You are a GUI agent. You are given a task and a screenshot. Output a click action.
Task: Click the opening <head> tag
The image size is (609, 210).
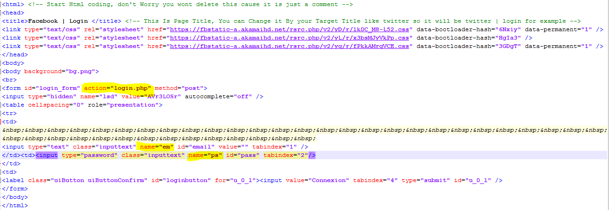coord(13,13)
